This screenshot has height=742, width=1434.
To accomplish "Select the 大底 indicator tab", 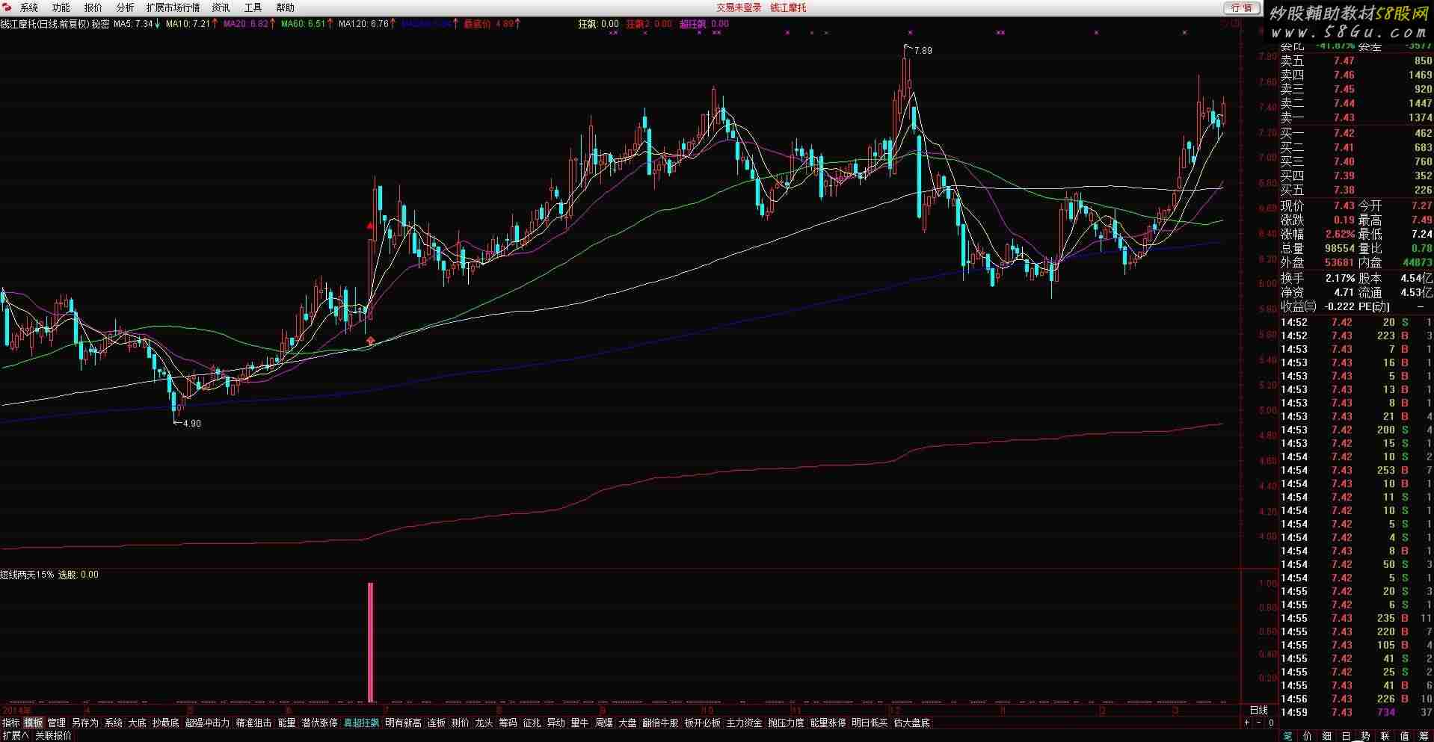I will (x=138, y=723).
